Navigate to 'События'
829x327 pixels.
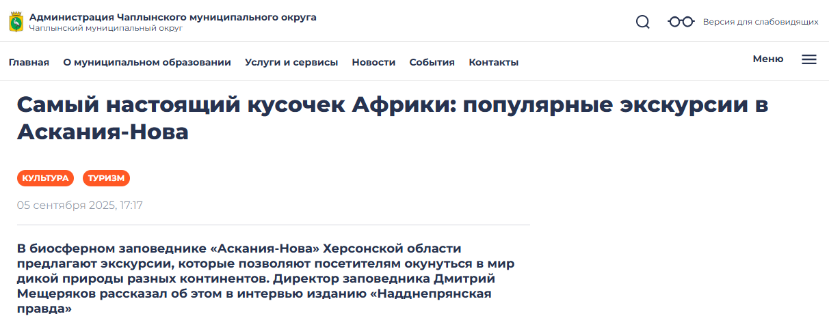[x=432, y=62]
